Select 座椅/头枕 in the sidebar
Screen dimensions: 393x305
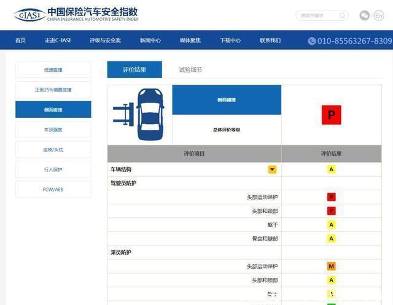53,150
